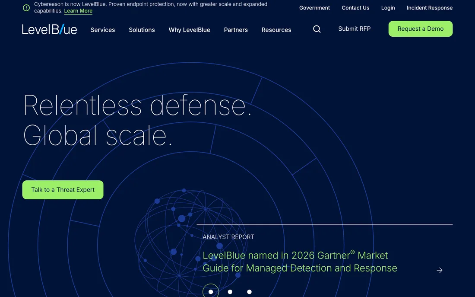Open the Services menu
Screen dimensions: 475x297
pos(103,30)
